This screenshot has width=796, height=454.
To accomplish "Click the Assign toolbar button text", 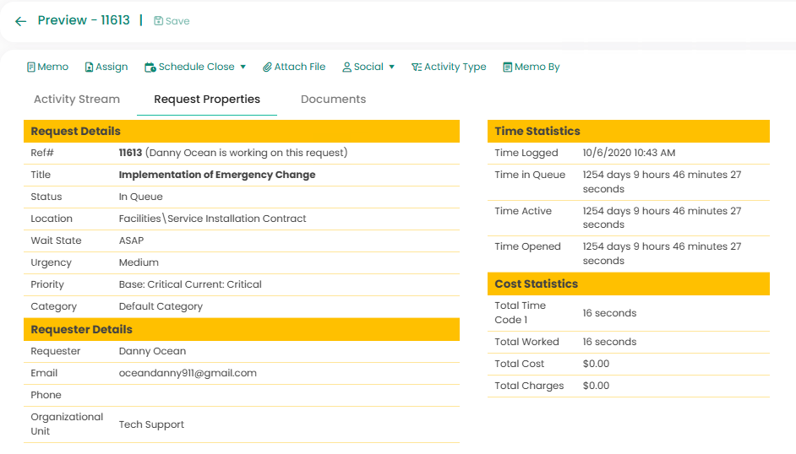I will click(x=112, y=68).
